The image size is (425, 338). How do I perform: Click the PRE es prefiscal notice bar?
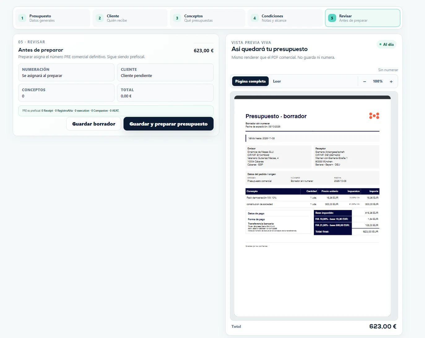coord(116,111)
